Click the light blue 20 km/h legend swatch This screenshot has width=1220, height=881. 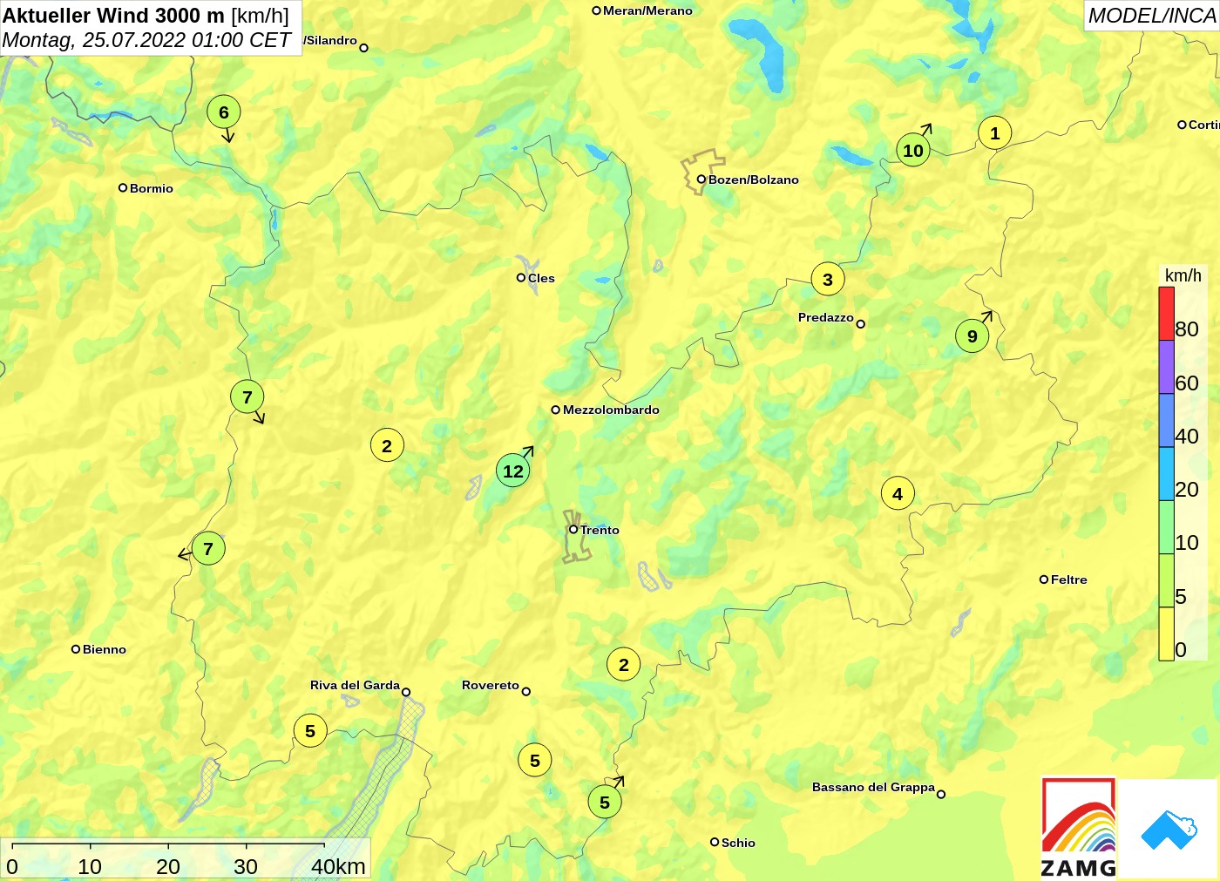click(x=1166, y=474)
